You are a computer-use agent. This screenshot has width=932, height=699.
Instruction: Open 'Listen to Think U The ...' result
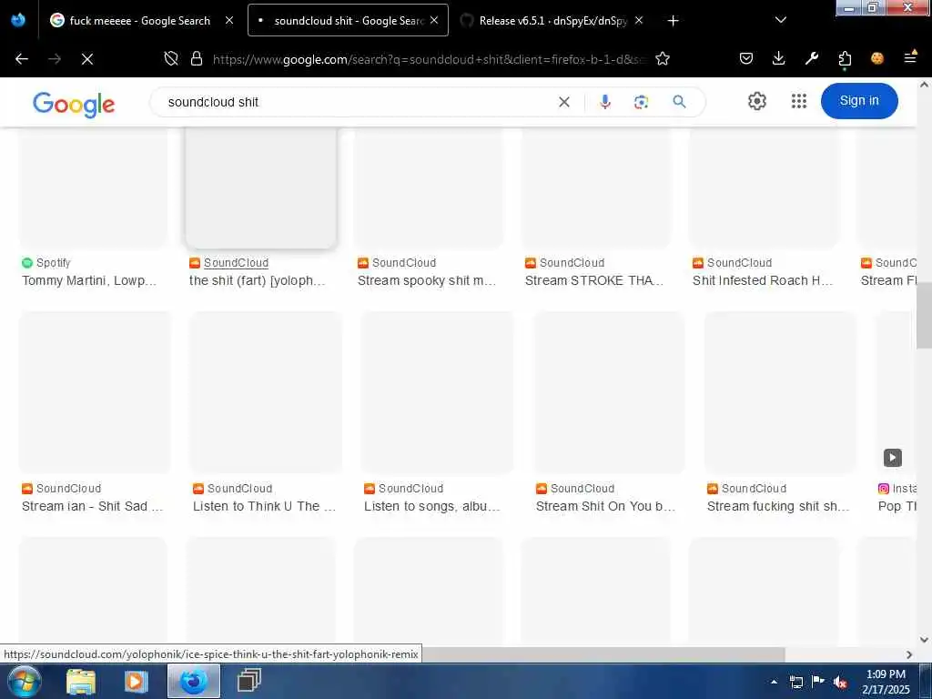tap(265, 506)
